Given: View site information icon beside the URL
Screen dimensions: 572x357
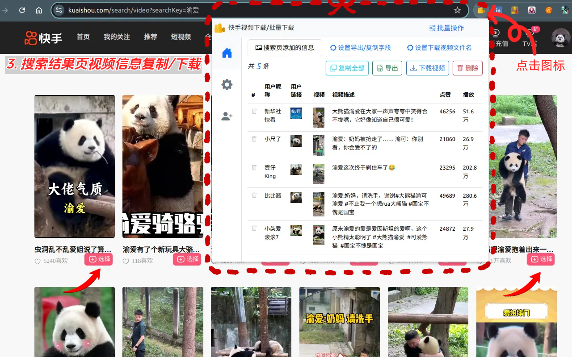Looking at the screenshot, I should tap(59, 10).
